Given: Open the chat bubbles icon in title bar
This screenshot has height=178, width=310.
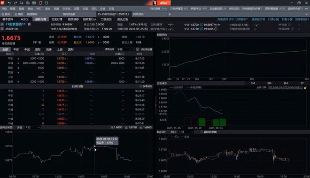Looking at the screenshot, I should pos(28,3).
